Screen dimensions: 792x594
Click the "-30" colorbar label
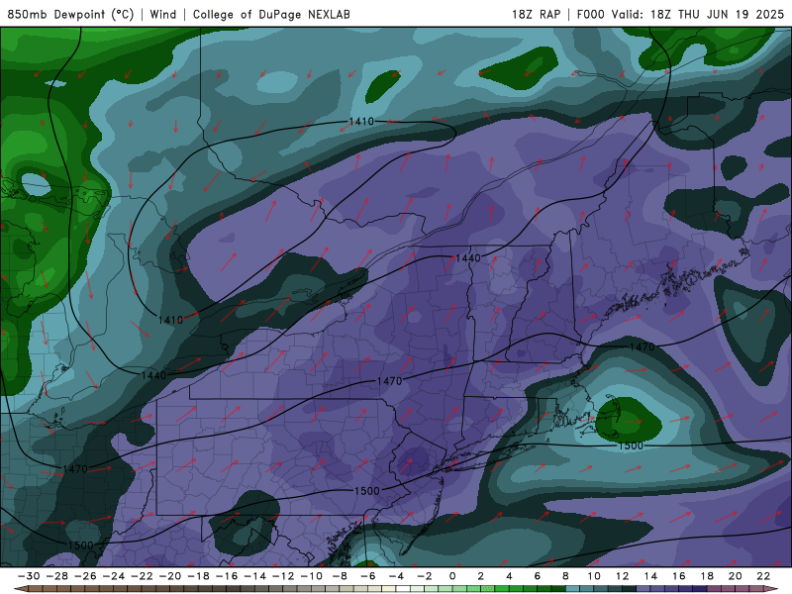tap(29, 576)
